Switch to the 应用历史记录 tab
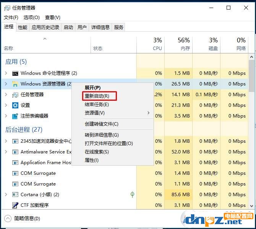 point(45,27)
